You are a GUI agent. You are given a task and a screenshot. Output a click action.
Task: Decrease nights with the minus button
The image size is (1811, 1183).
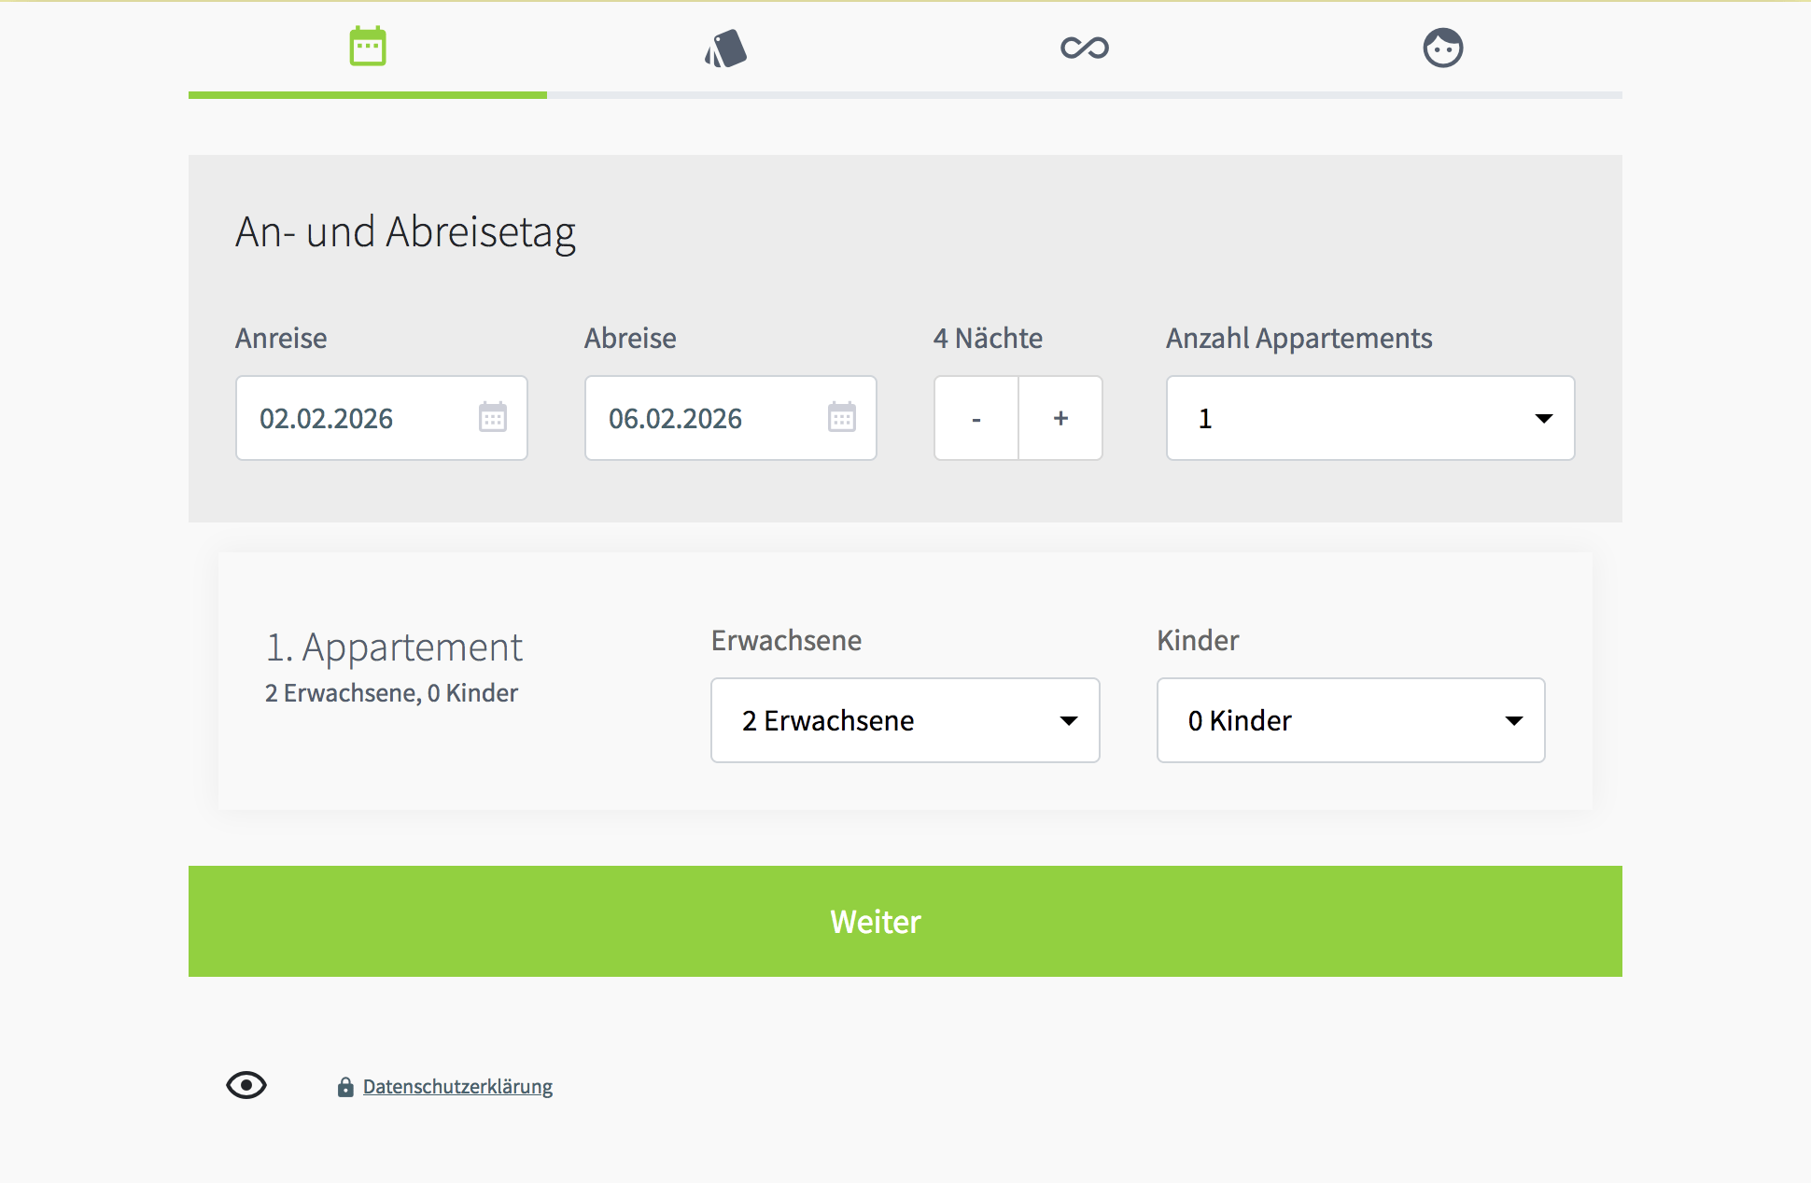click(976, 419)
